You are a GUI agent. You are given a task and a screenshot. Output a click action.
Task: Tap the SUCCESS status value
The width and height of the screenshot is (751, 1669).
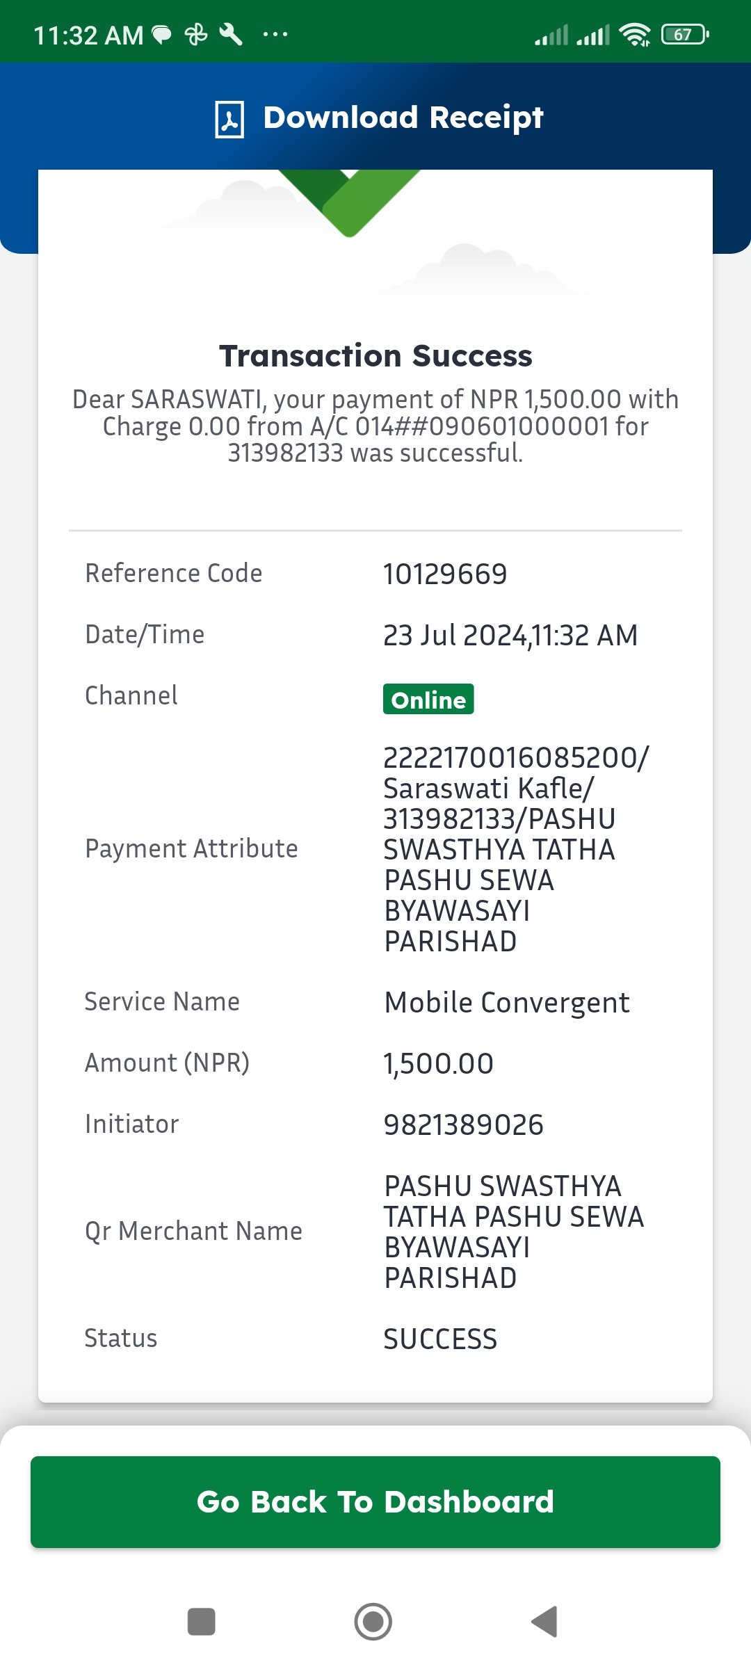tap(441, 1339)
